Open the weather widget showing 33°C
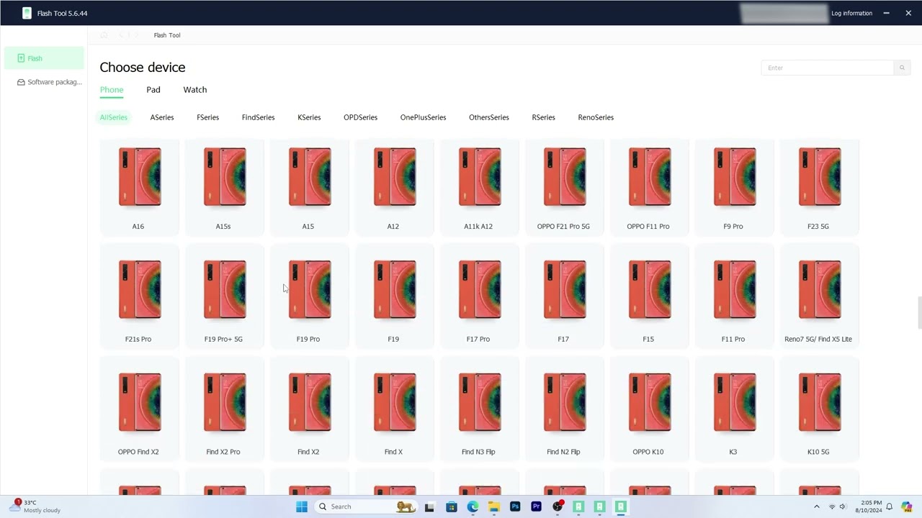 click(36, 506)
